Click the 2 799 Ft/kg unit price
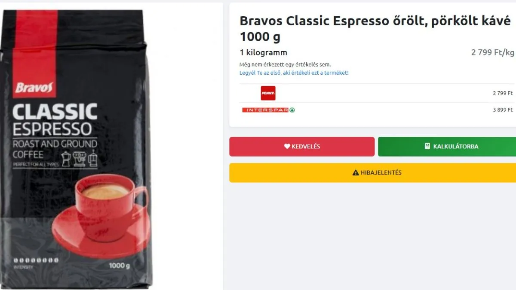The height and width of the screenshot is (290, 516). point(493,53)
